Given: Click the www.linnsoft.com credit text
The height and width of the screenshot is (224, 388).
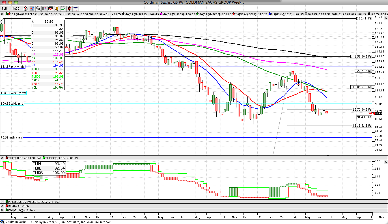Looking at the screenshot, I should [98, 222].
